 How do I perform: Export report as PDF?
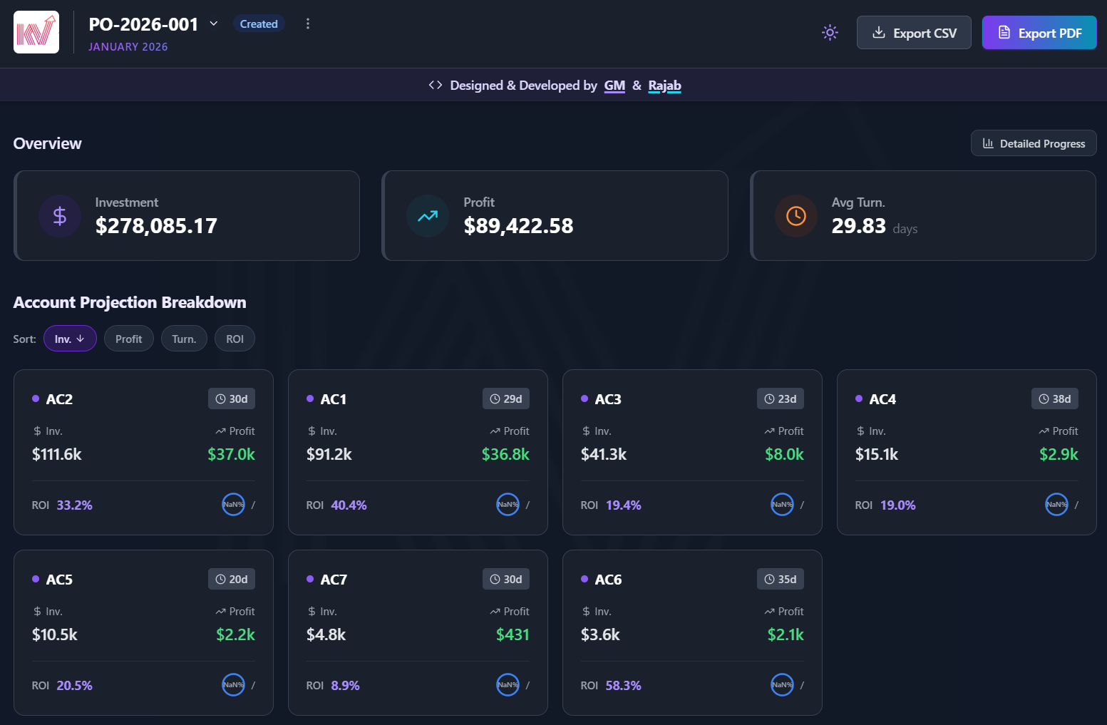pos(1039,33)
